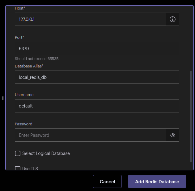Enable the Use TLS checkbox
Image resolution: width=195 pixels, height=191 pixels.
click(x=18, y=168)
